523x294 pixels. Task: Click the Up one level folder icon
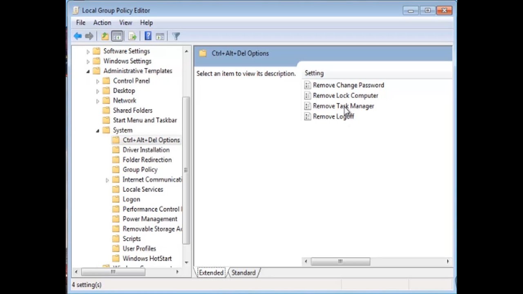(x=105, y=36)
